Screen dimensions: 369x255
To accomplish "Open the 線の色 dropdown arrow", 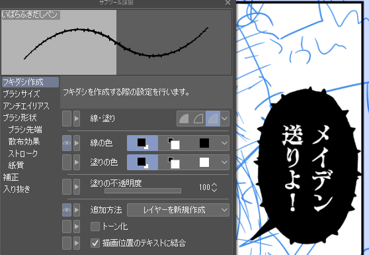I will tap(224, 143).
